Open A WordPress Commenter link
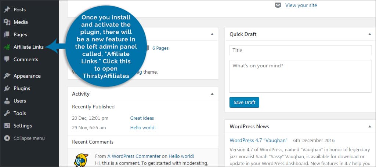Viewport: 376px width, 167px height. (134, 156)
